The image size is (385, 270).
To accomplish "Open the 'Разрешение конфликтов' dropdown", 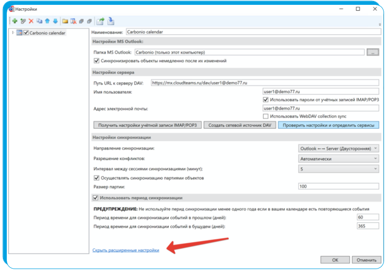I will [x=339, y=158].
